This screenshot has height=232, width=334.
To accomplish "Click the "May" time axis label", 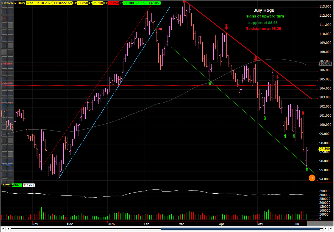I will click(260, 224).
